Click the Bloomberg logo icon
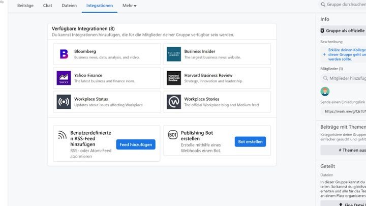366x206 pixels. (64, 54)
